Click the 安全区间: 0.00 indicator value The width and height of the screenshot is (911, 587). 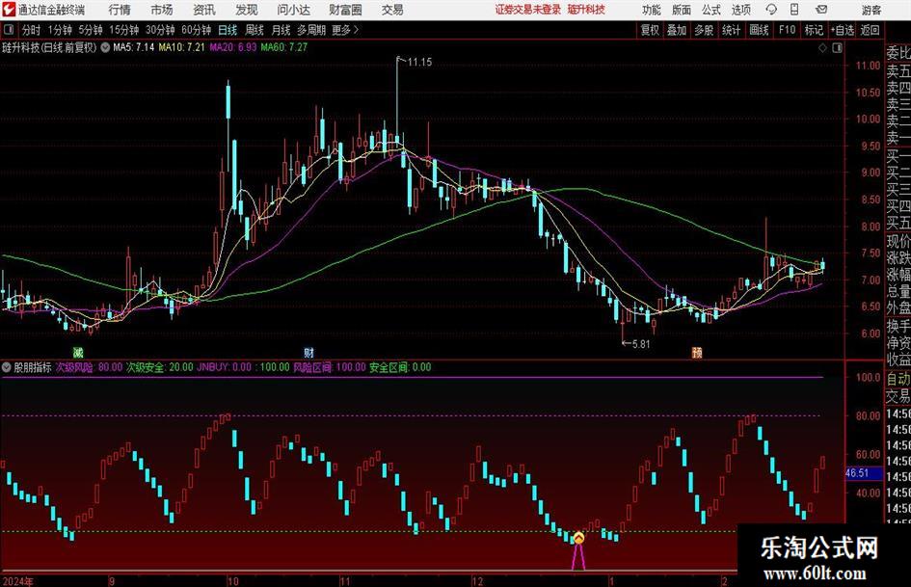click(x=400, y=367)
